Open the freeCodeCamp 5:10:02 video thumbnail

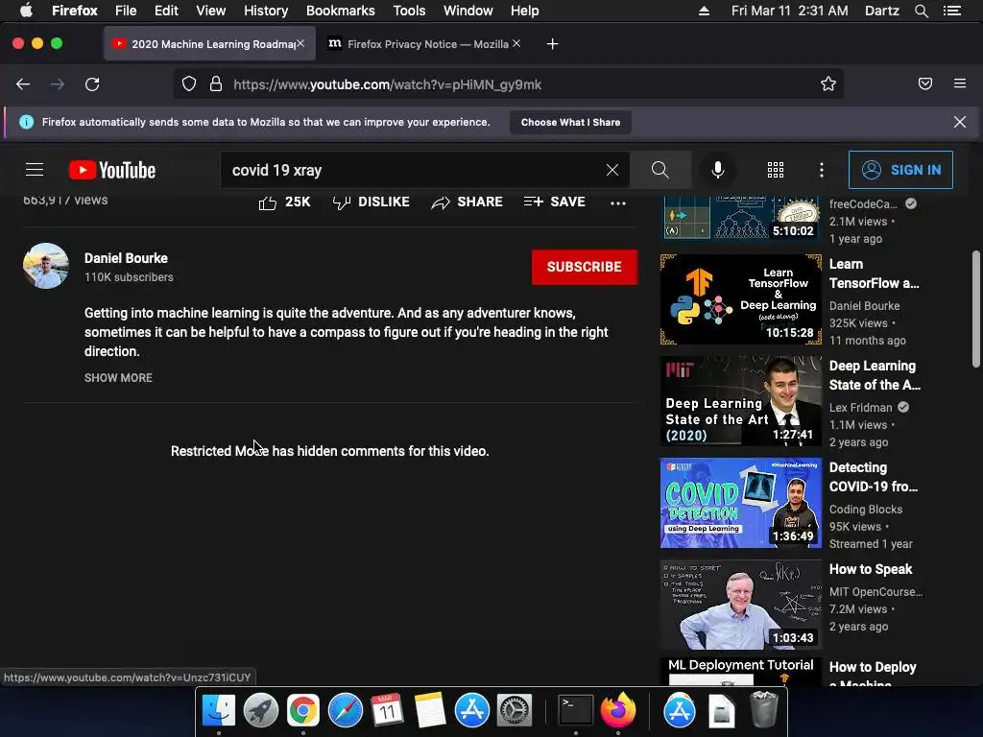(x=740, y=218)
